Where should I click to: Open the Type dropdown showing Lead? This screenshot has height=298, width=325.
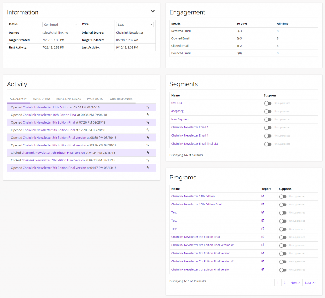135,24
